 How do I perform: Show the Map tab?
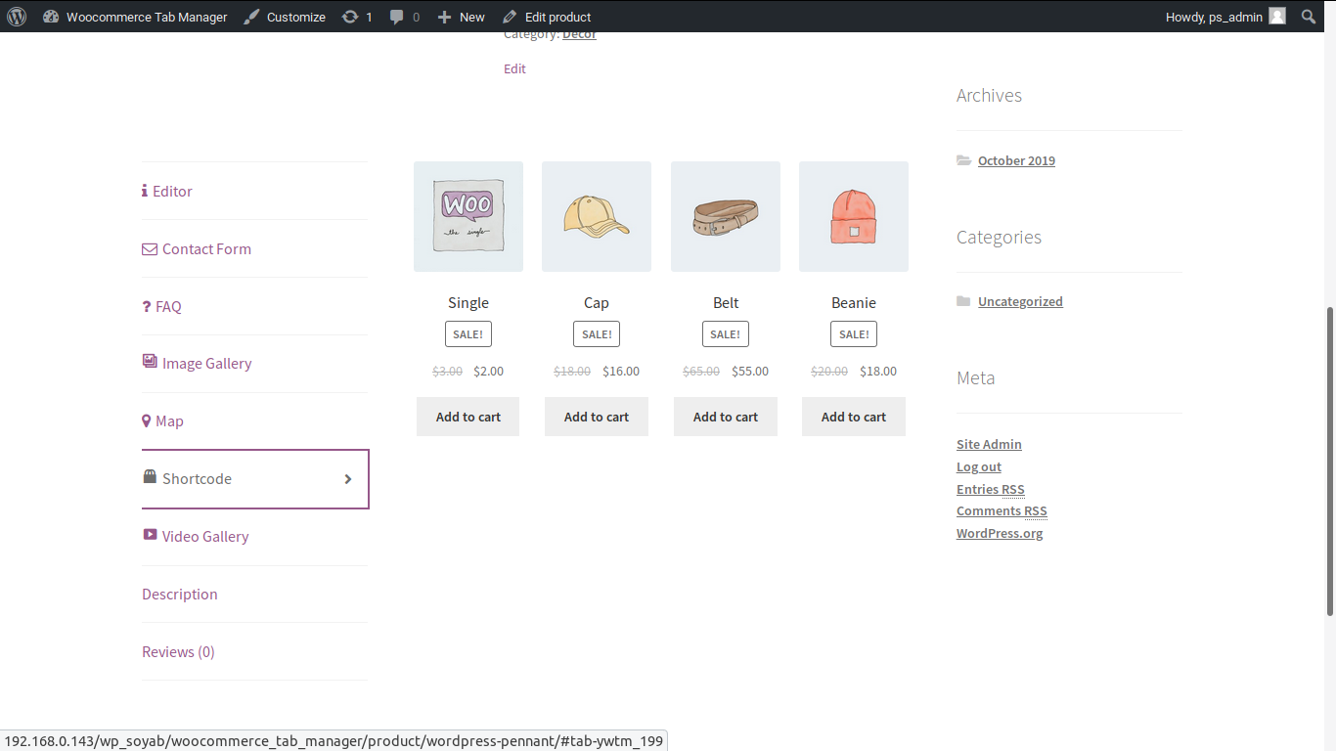pyautogui.click(x=255, y=421)
